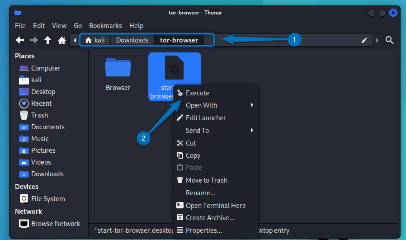406x240 pixels.
Task: Open the View menu
Action: tap(59, 26)
